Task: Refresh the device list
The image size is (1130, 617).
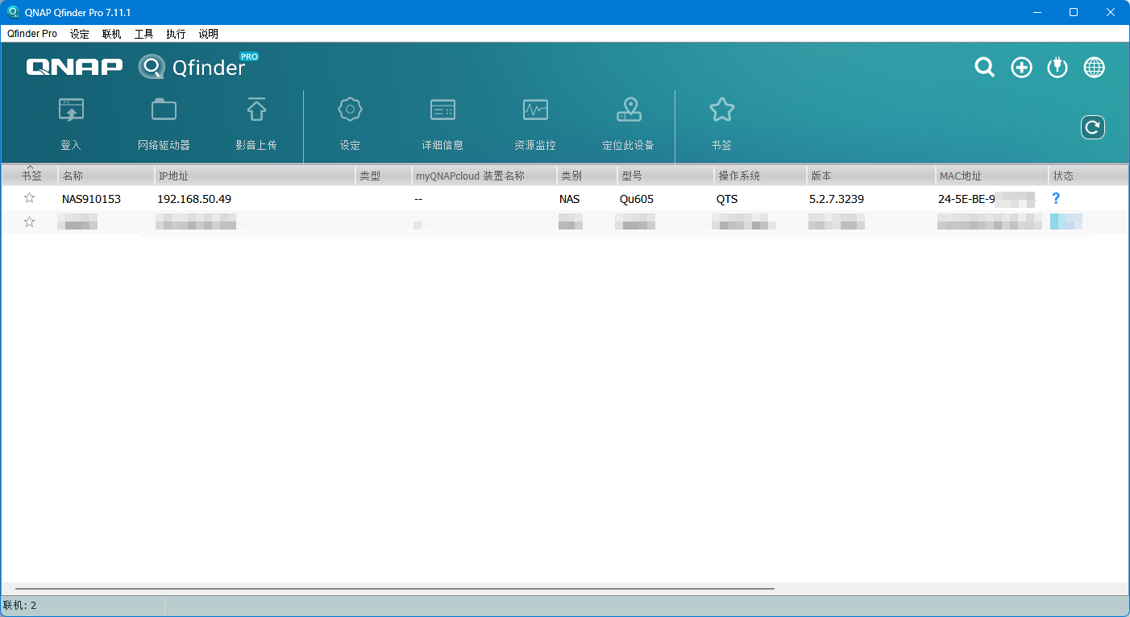Action: pos(1092,127)
